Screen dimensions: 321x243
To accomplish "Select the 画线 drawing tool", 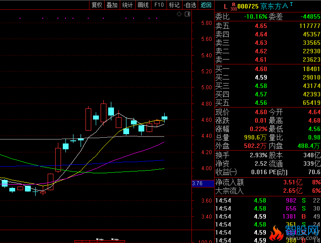I will (143, 5).
